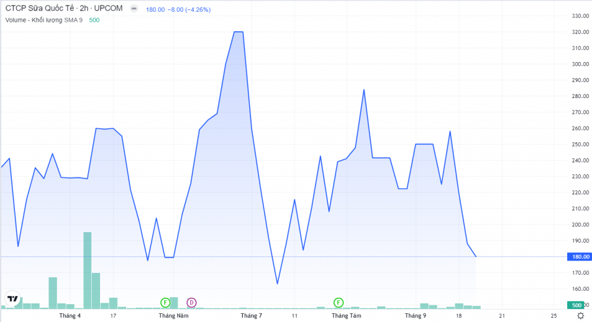592x322 pixels.
Task: Click the TradingView logo badge
Action: coord(12,298)
